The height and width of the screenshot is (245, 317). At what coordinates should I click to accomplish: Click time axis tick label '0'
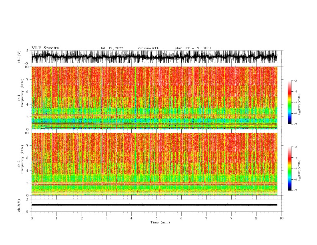coord(32,218)
